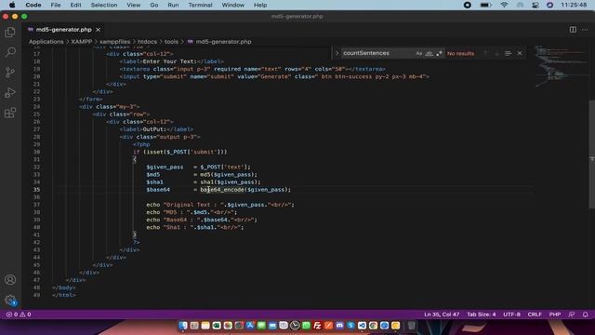Select the md5-generator.php editor tab
The width and height of the screenshot is (595, 335).
pos(63,29)
